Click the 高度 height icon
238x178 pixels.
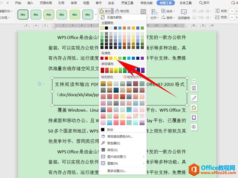click(217, 11)
